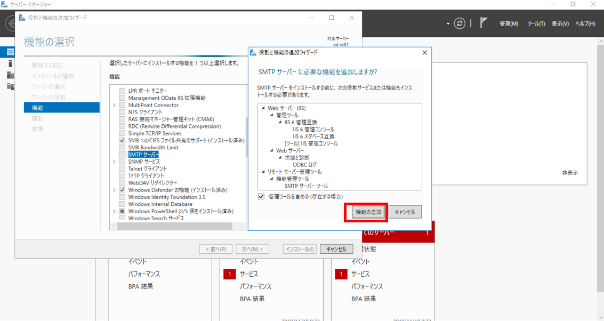Toggle 管理ツールを含める checkbox in dialog
The width and height of the screenshot is (604, 321).
click(261, 197)
